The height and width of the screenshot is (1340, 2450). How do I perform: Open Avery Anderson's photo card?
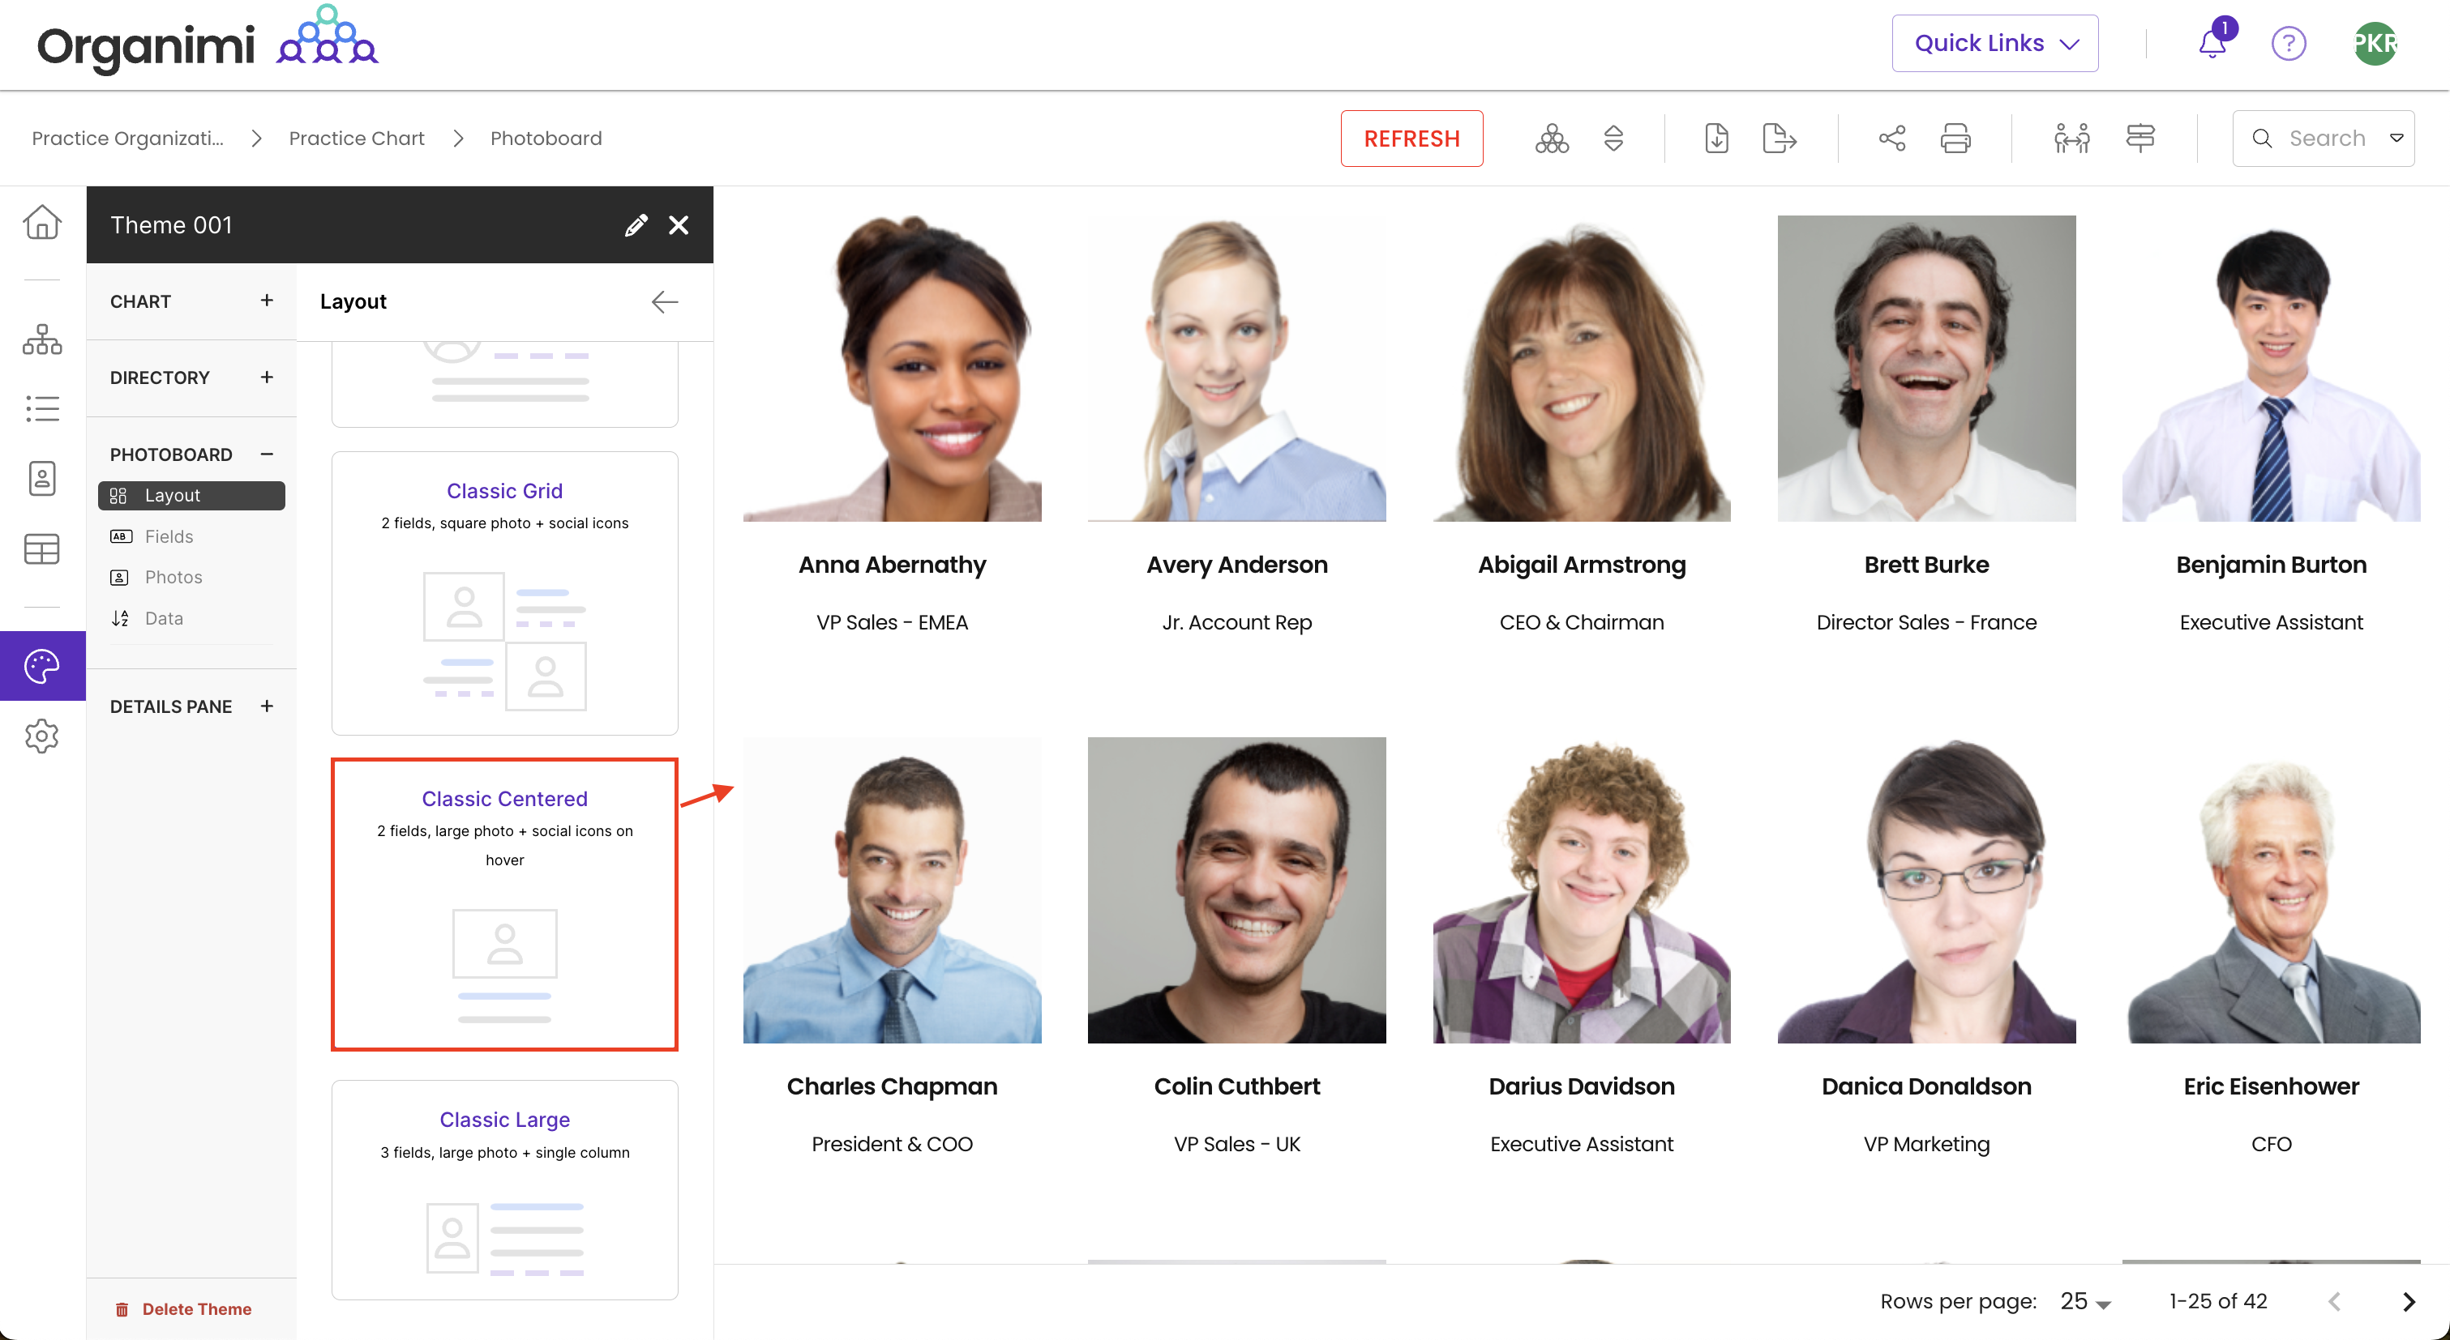click(1236, 369)
